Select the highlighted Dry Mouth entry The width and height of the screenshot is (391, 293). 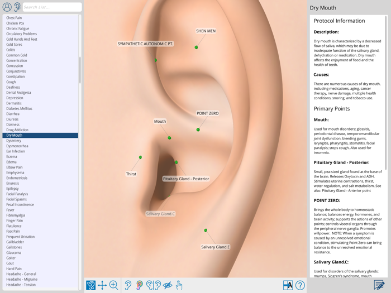tap(40, 135)
